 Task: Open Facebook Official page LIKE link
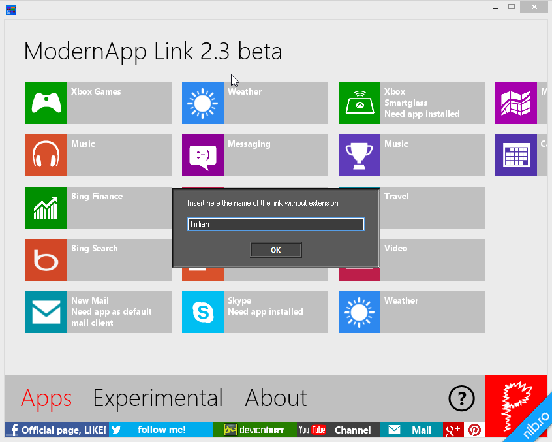point(57,430)
